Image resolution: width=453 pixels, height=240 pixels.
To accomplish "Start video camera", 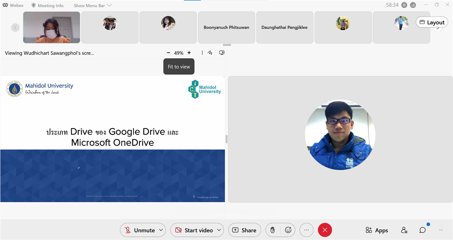I will click(x=194, y=230).
